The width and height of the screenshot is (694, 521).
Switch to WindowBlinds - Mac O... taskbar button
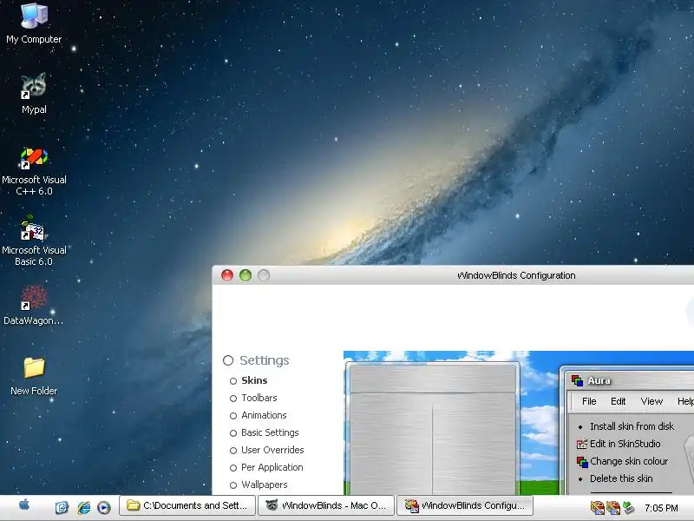326,505
